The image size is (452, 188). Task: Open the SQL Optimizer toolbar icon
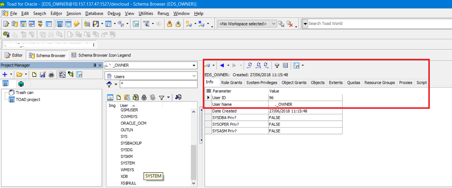click(x=40, y=24)
